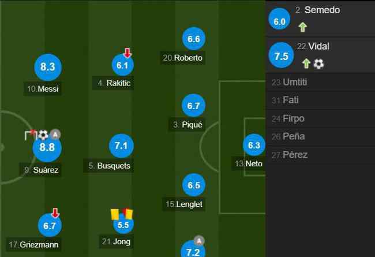Image resolution: width=375 pixels, height=257 pixels.
Task: Select Busquets' 7.1 rating circle
Action: pos(121,146)
